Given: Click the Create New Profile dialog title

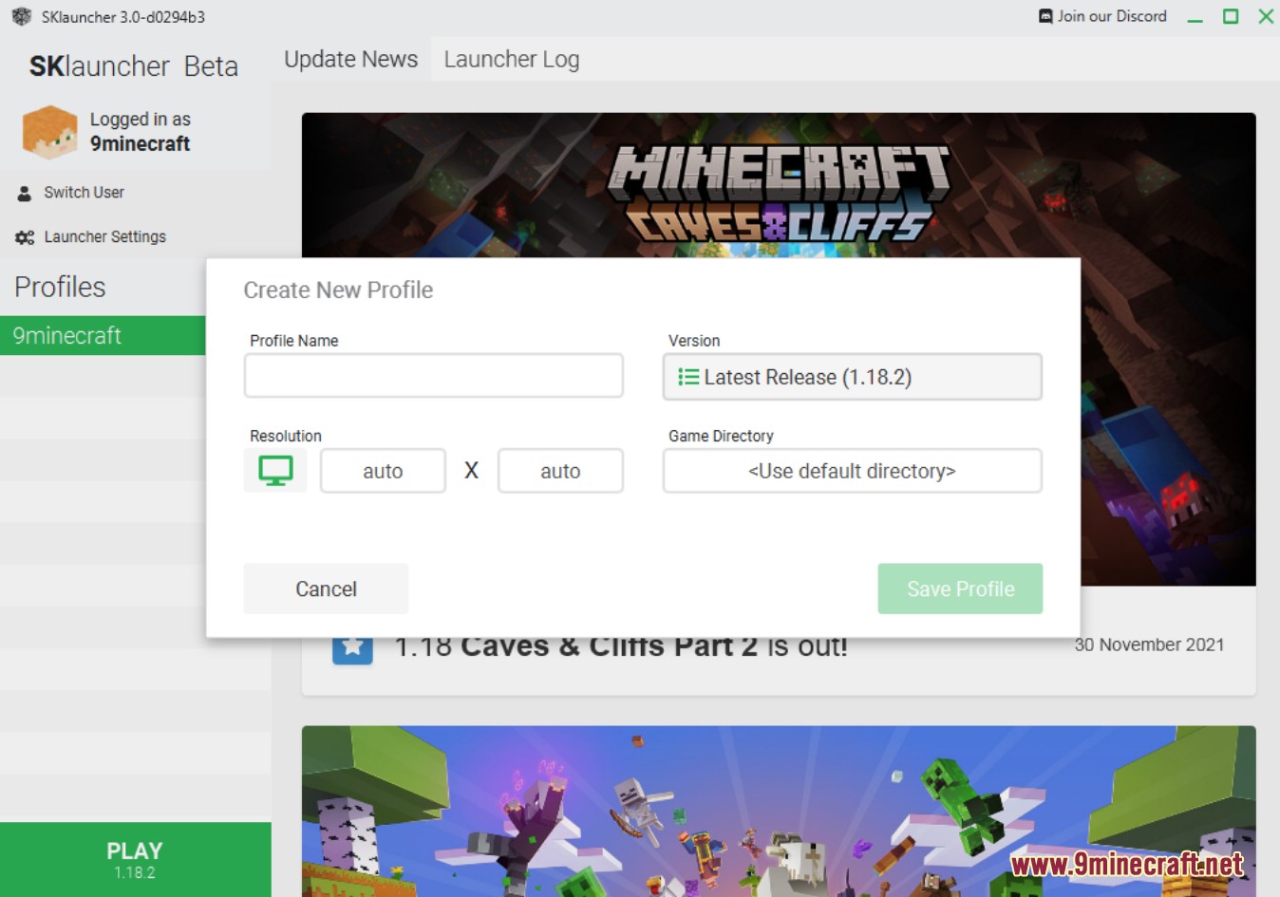Looking at the screenshot, I should (x=338, y=290).
